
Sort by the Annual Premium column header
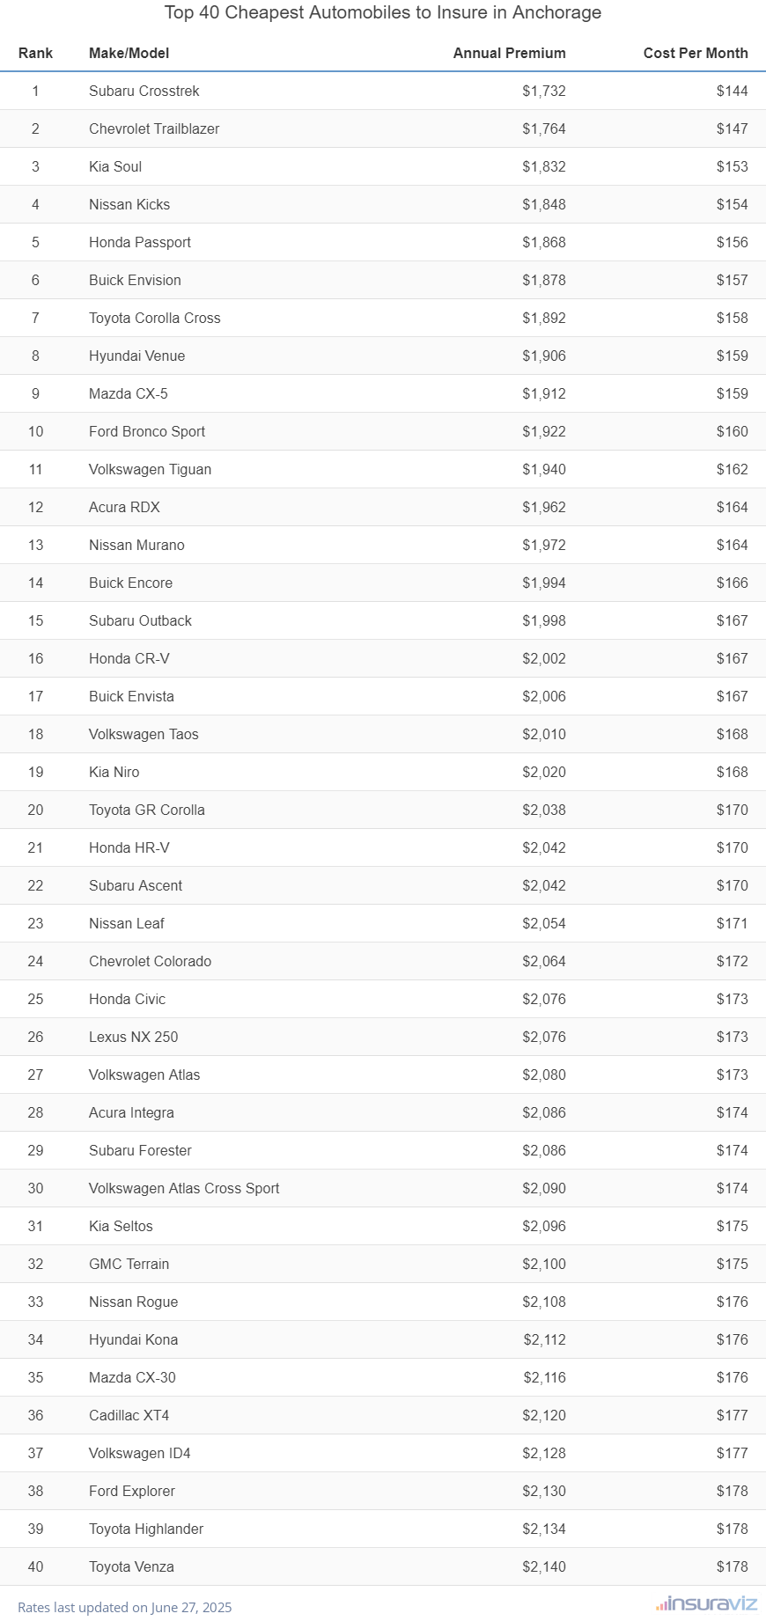coord(509,53)
